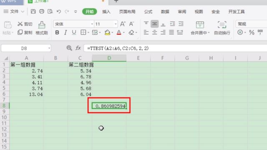Click the Copy (复制) button
The height and width of the screenshot is (150, 267).
25,32
